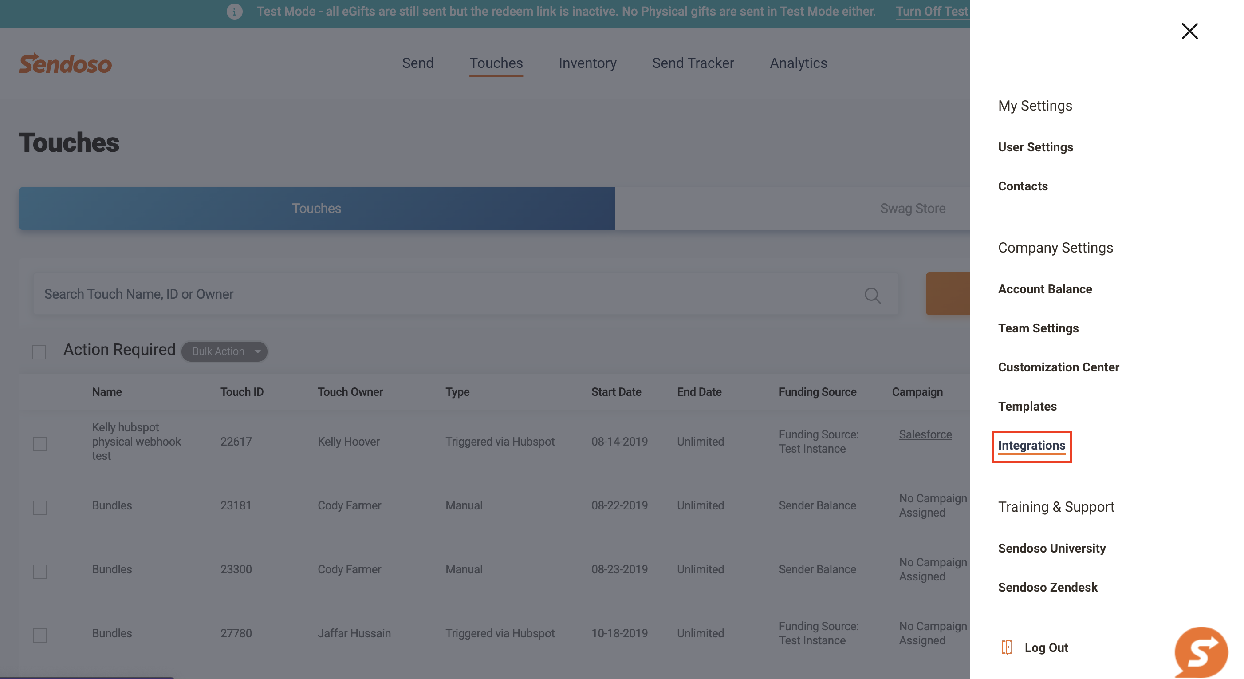Switch to the Swag Store tab
Screen dimensions: 1244x679
coord(912,209)
